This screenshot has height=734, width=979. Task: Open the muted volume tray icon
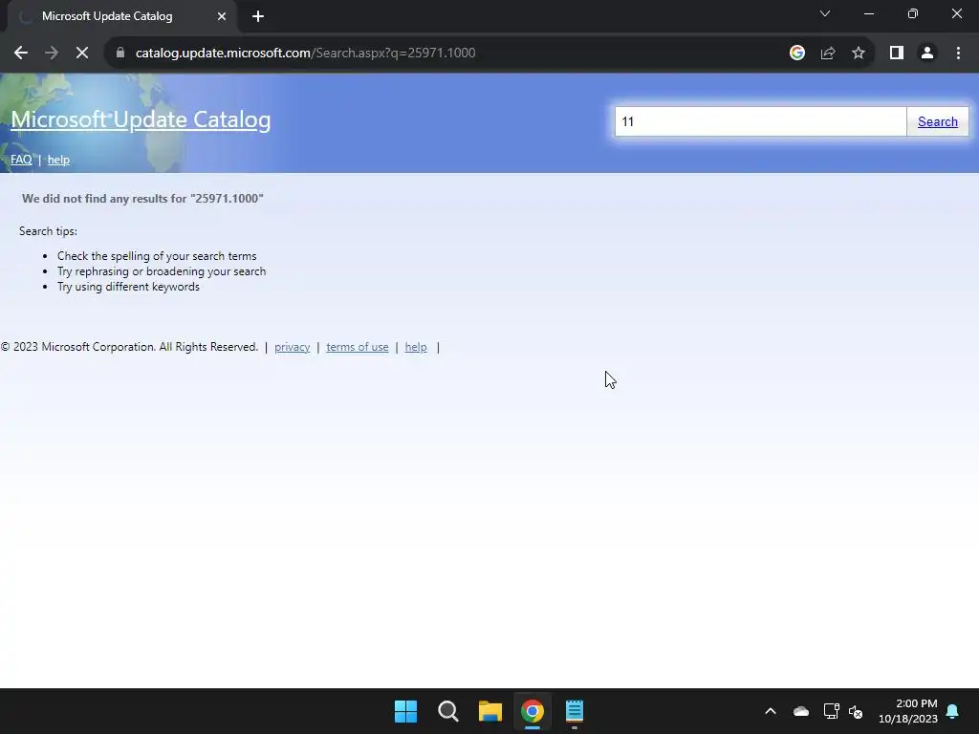pyautogui.click(x=856, y=711)
